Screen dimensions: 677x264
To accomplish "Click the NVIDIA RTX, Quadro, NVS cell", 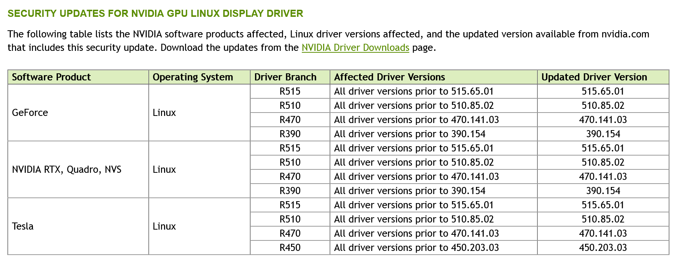I will point(78,169).
